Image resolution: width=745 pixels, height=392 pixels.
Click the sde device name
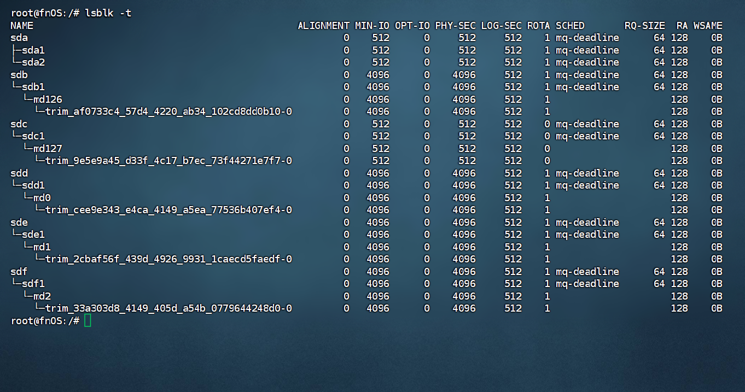pyautogui.click(x=19, y=223)
